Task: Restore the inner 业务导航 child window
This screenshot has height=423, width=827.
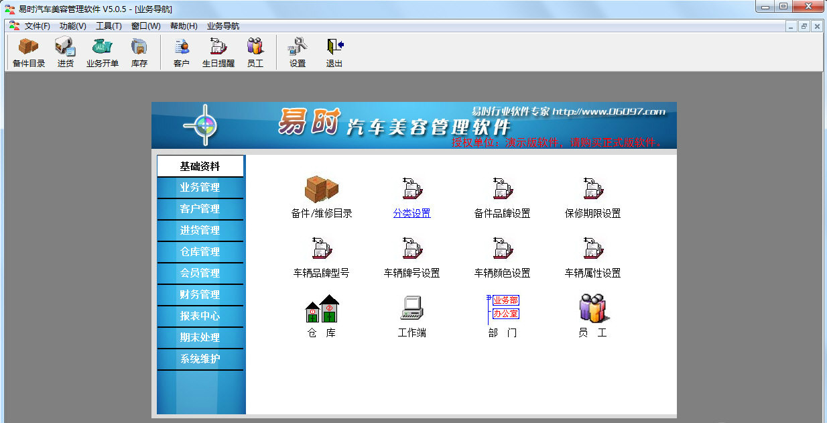Action: [804, 26]
